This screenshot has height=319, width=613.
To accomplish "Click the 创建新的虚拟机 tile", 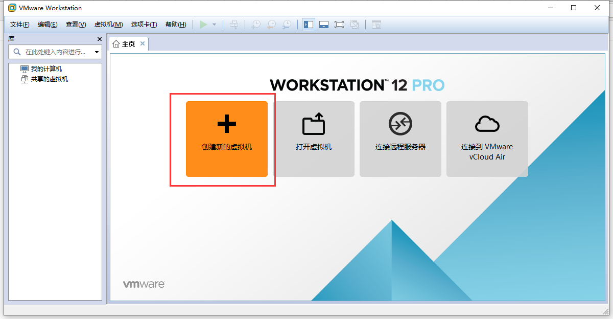I will pos(227,139).
